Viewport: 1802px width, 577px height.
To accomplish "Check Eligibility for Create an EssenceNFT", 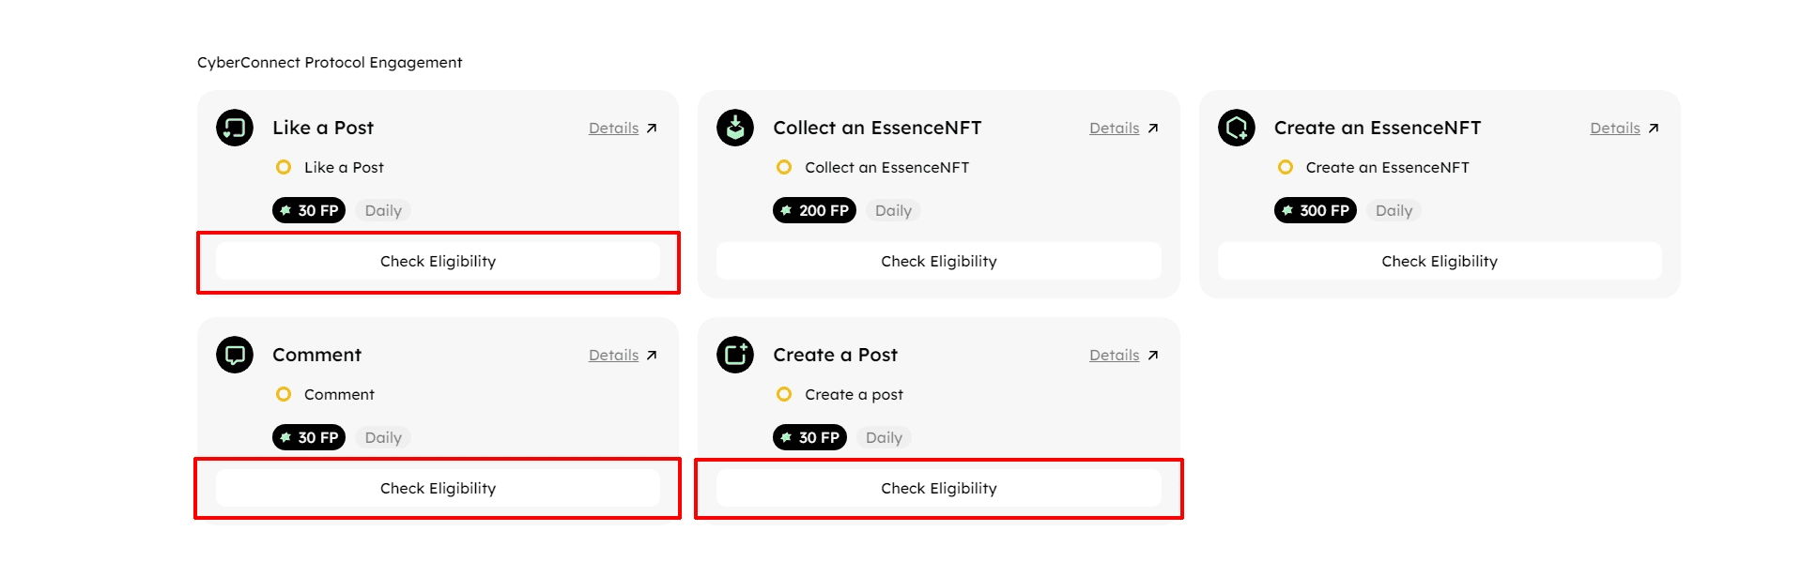I will (1440, 261).
